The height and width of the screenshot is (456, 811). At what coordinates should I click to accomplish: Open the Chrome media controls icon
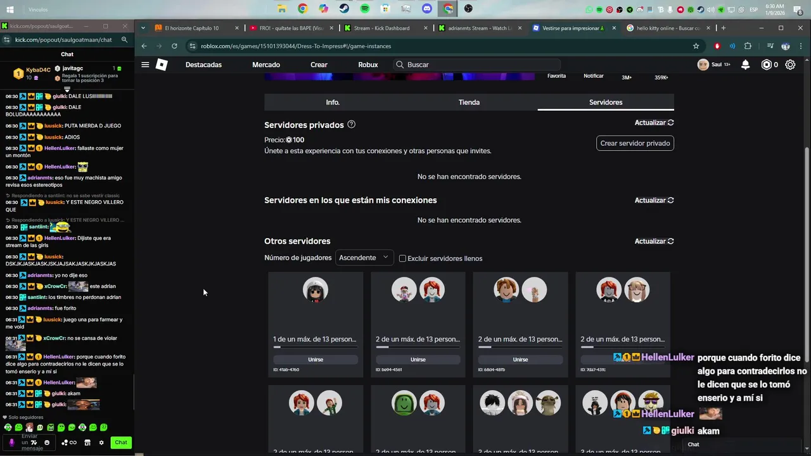click(x=770, y=46)
